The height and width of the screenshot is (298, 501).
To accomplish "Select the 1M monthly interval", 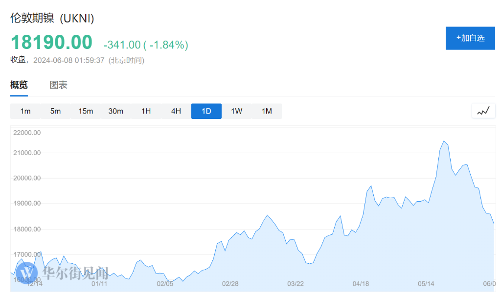I will [267, 111].
